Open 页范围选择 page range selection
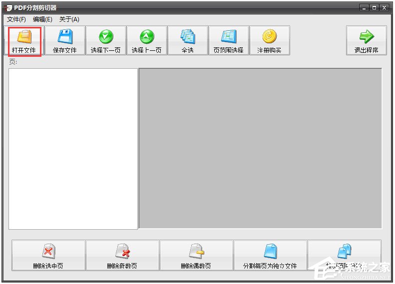Image resolution: width=395 pixels, height=284 pixels. point(229,40)
